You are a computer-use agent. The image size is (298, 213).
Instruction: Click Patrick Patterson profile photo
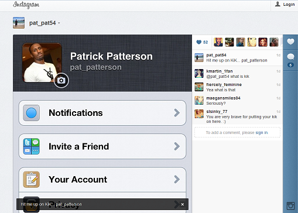coord(42,63)
